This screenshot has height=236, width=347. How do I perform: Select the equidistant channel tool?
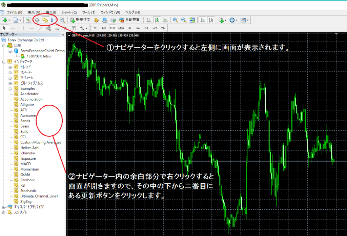(48, 28)
